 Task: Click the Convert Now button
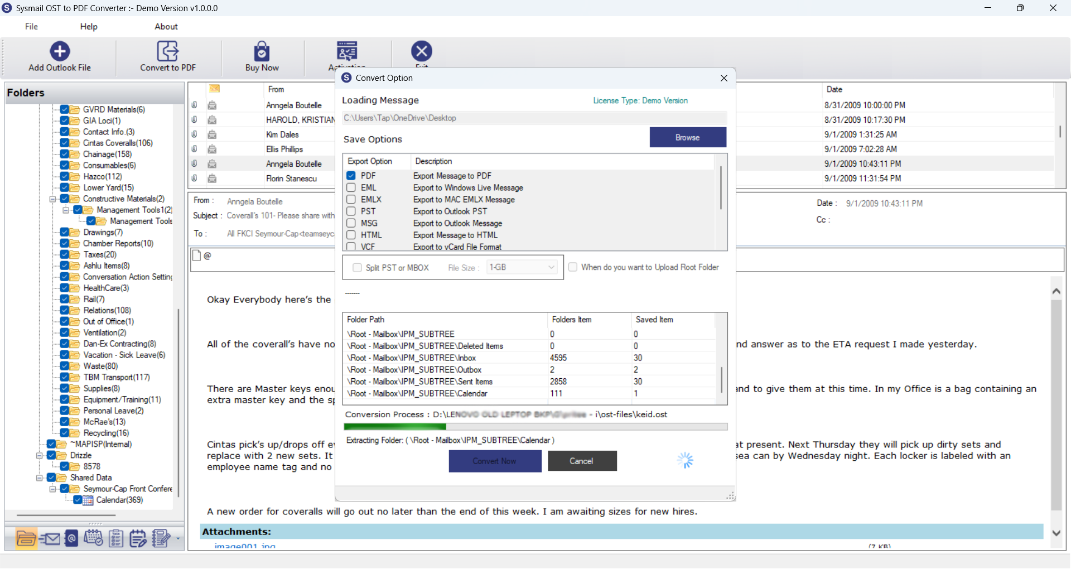[x=495, y=461]
